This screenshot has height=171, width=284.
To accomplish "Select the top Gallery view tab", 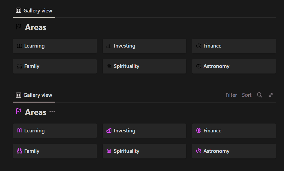I will [x=34, y=10].
